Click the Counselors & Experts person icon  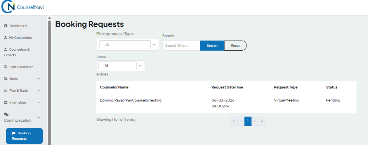[x=5, y=49]
